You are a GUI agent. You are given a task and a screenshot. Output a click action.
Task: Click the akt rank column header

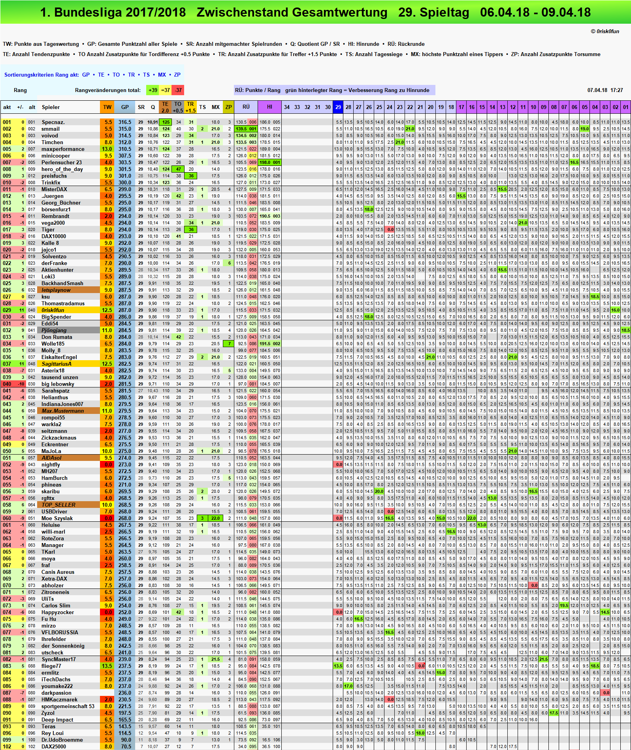click(x=7, y=107)
